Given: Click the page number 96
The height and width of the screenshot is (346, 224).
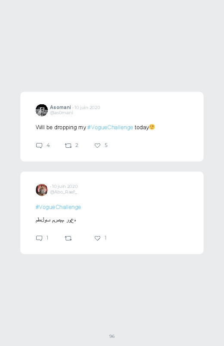Looking at the screenshot, I should coord(112,336).
